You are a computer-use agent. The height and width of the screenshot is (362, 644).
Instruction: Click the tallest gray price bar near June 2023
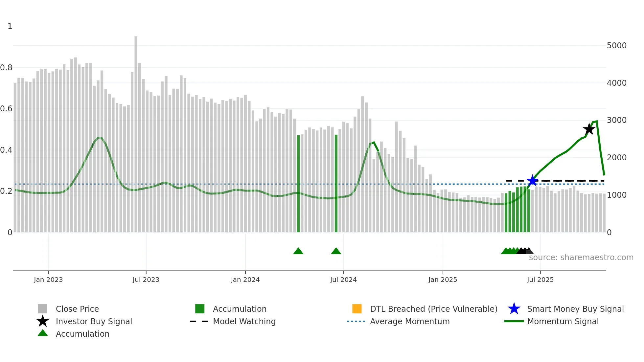[x=136, y=131]
